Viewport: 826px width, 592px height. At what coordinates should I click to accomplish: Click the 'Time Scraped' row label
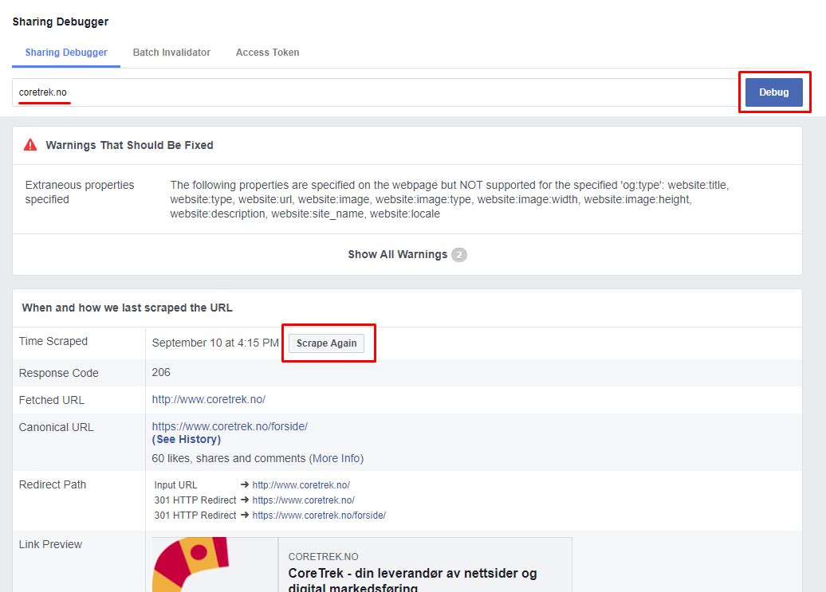(53, 341)
